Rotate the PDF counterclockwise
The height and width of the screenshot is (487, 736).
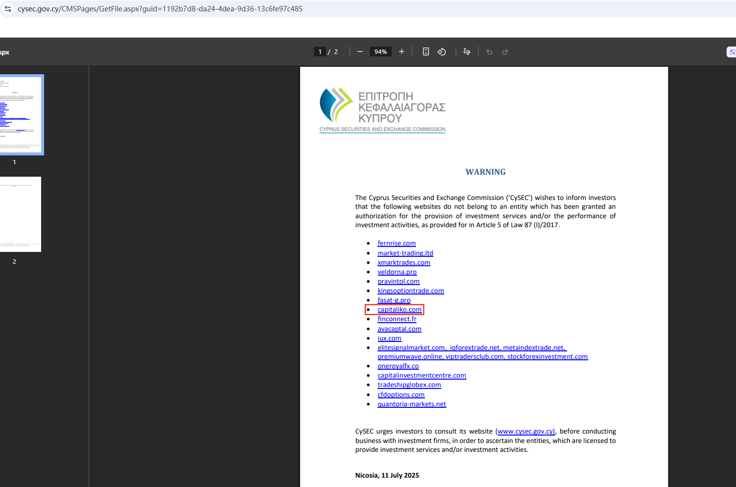442,52
